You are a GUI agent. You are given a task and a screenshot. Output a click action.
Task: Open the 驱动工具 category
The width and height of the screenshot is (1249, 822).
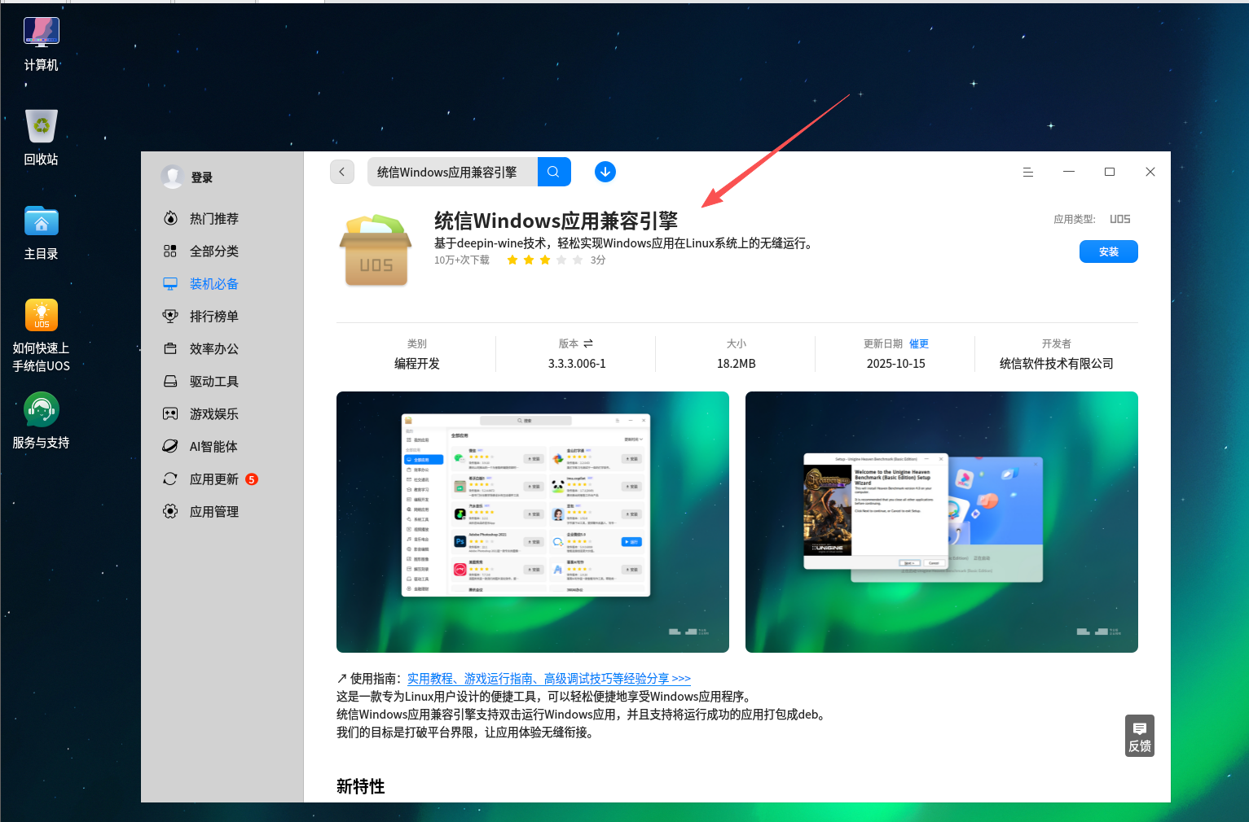pos(214,381)
